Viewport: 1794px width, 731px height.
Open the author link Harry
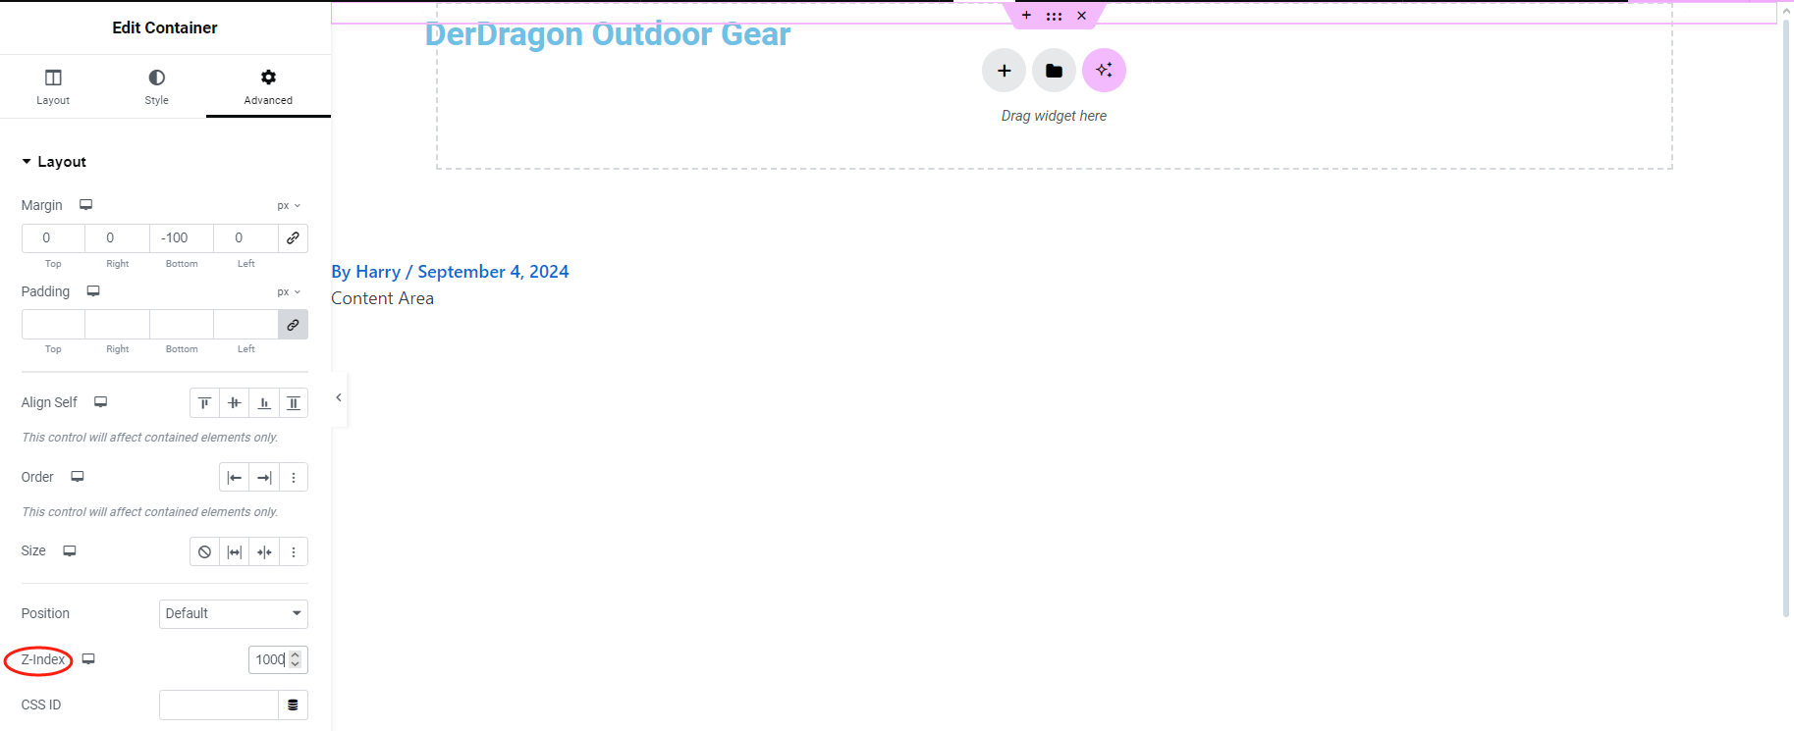378,272
